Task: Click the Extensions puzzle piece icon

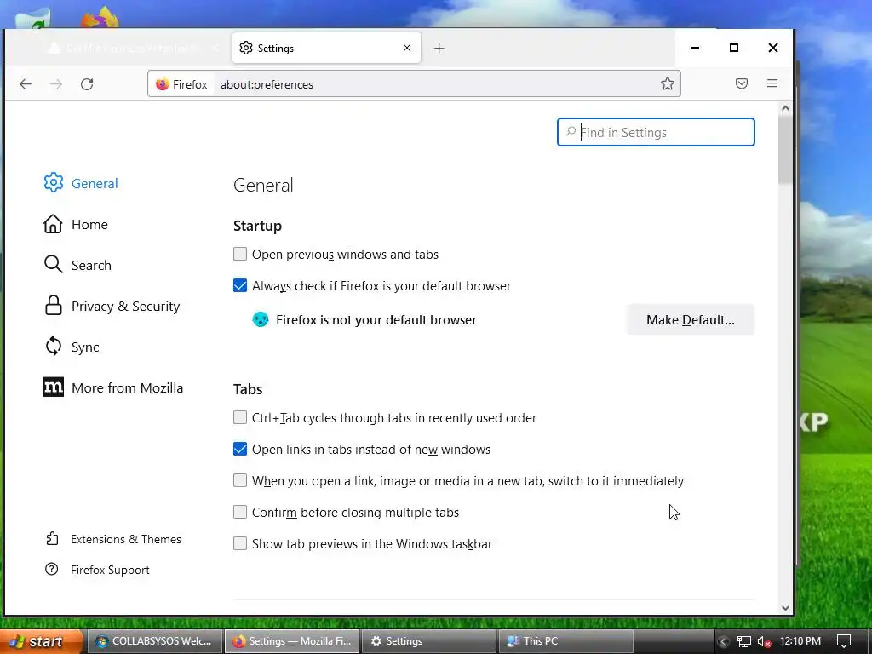Action: pyautogui.click(x=52, y=538)
